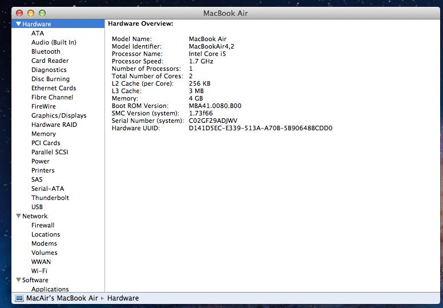This screenshot has height=308, width=443.
Task: Minimize window with yellow button
Action: 31,13
